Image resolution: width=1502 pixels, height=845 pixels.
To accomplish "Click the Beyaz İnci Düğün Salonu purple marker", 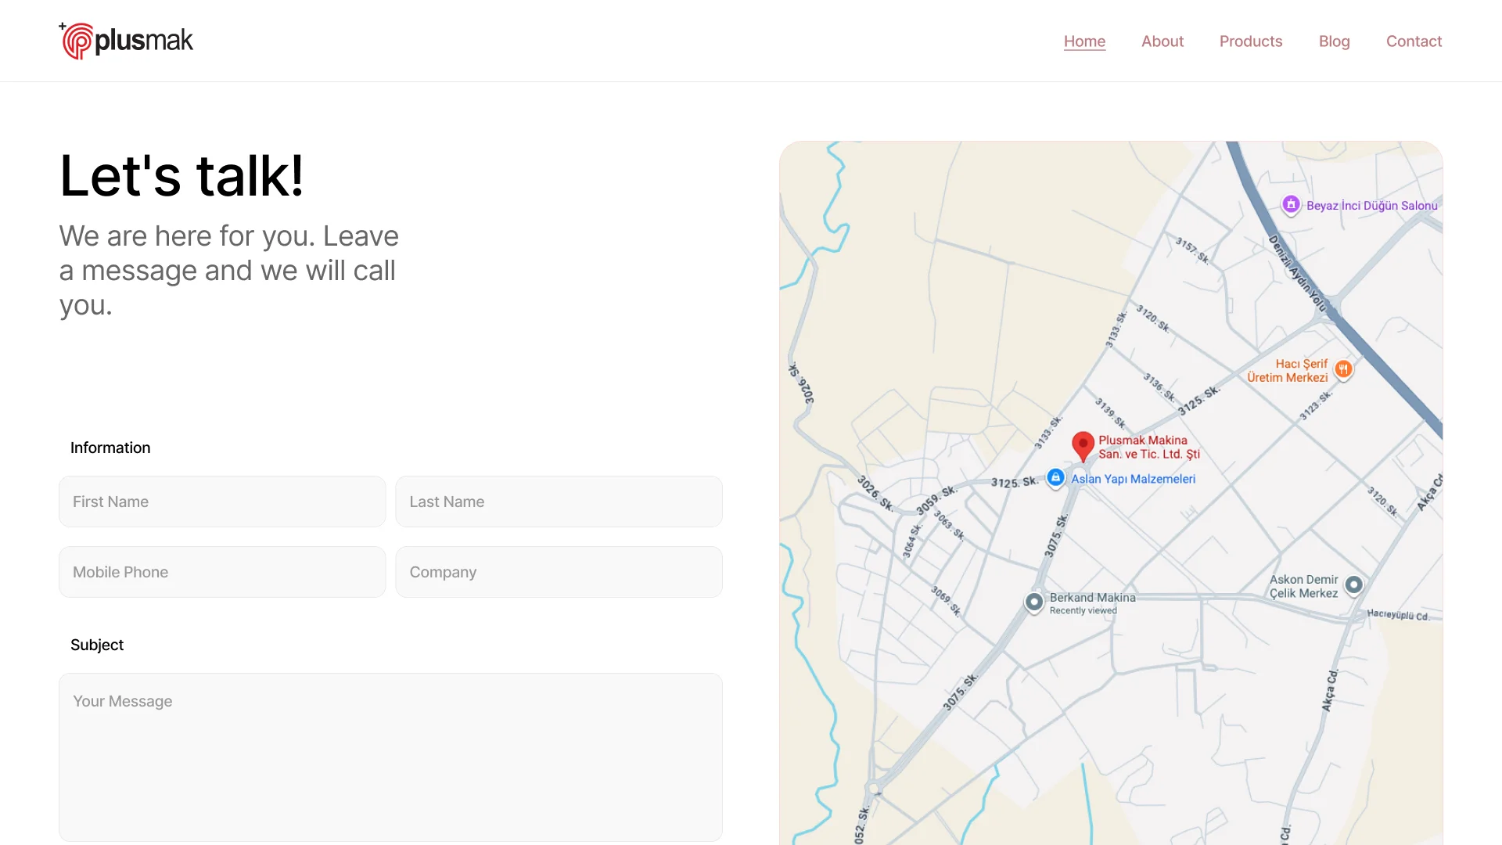I will tap(1291, 205).
